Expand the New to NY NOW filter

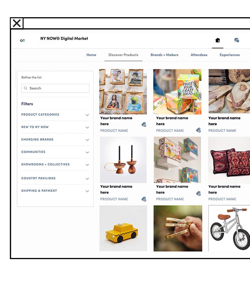tap(55, 127)
